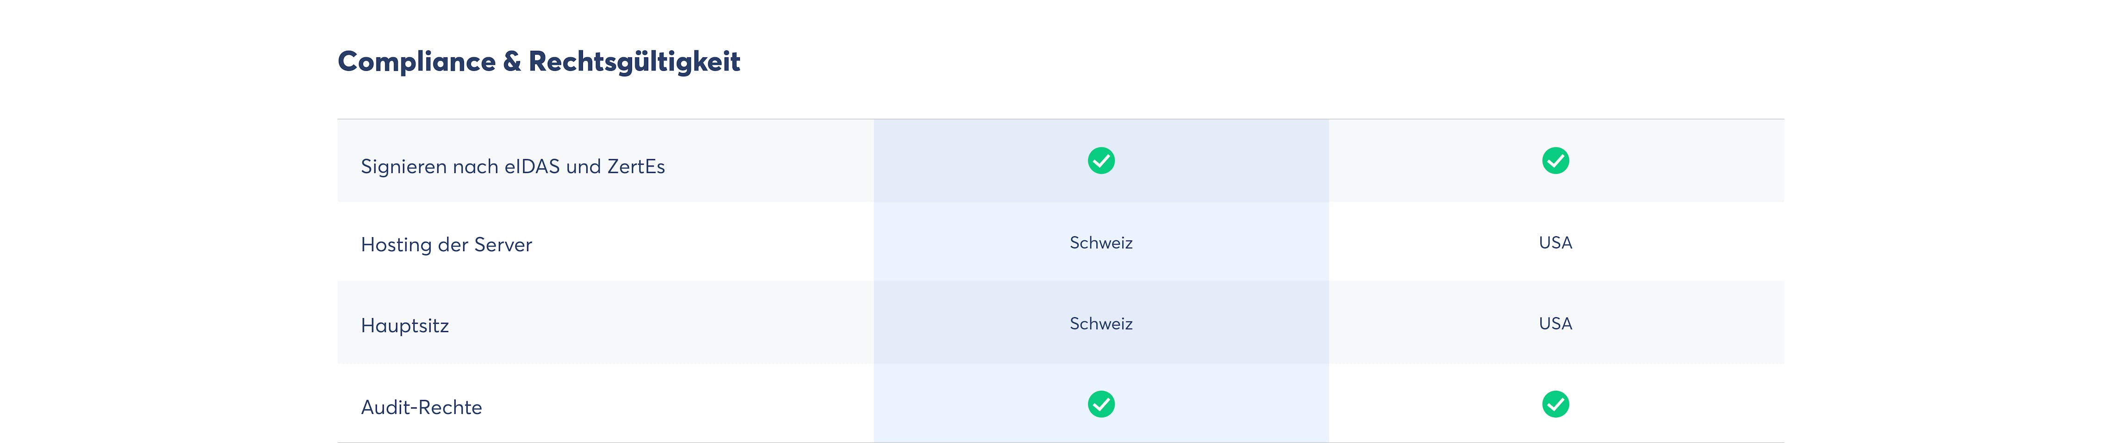Click the Audit-Rechte checkmark in the blue highlighted column

pos(1101,404)
